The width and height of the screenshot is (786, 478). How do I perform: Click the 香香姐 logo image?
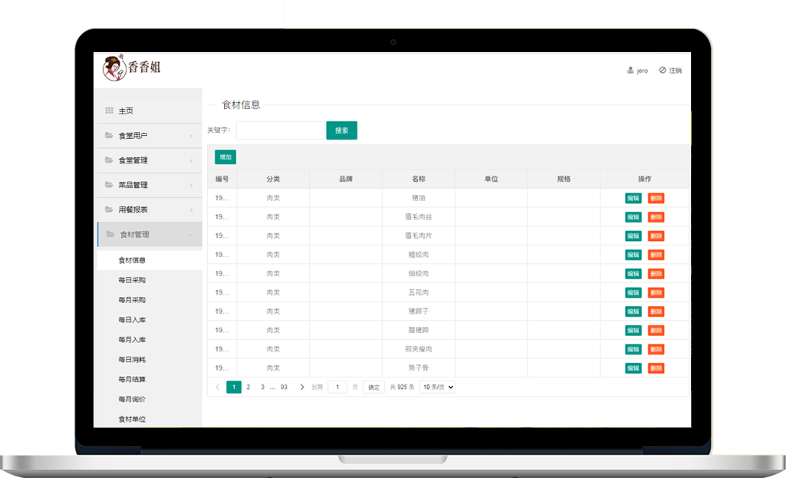132,68
